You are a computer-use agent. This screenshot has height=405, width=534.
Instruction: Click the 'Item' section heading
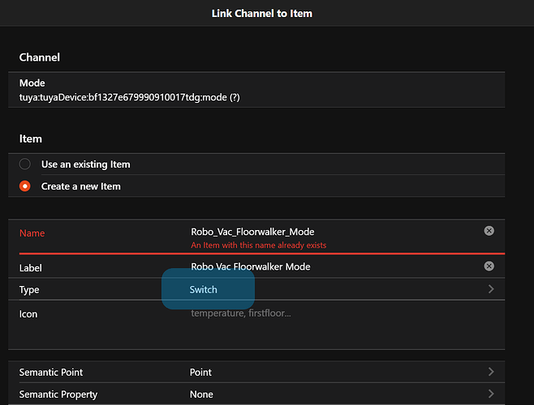(31, 139)
